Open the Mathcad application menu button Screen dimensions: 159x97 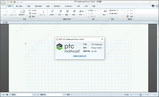pos(3,3)
